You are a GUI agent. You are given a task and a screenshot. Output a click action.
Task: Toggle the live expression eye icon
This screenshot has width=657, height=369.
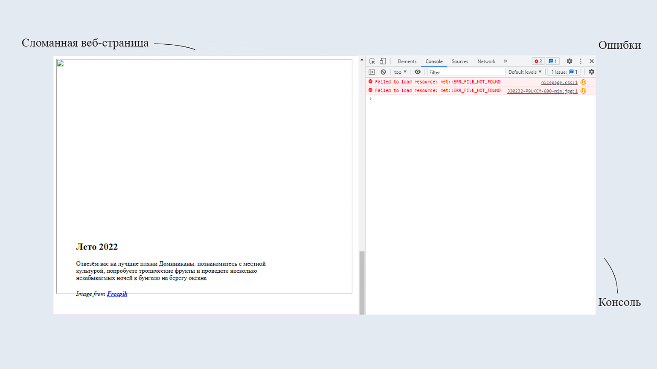point(417,72)
